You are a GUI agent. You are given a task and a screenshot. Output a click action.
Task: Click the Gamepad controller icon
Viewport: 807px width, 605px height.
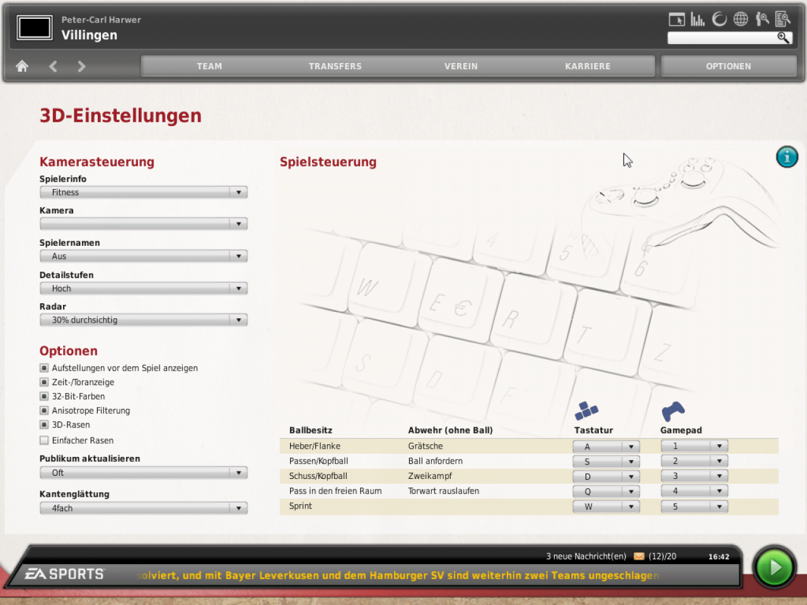coord(673,412)
